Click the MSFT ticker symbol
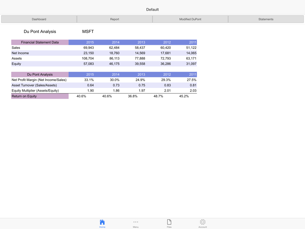 (88, 31)
